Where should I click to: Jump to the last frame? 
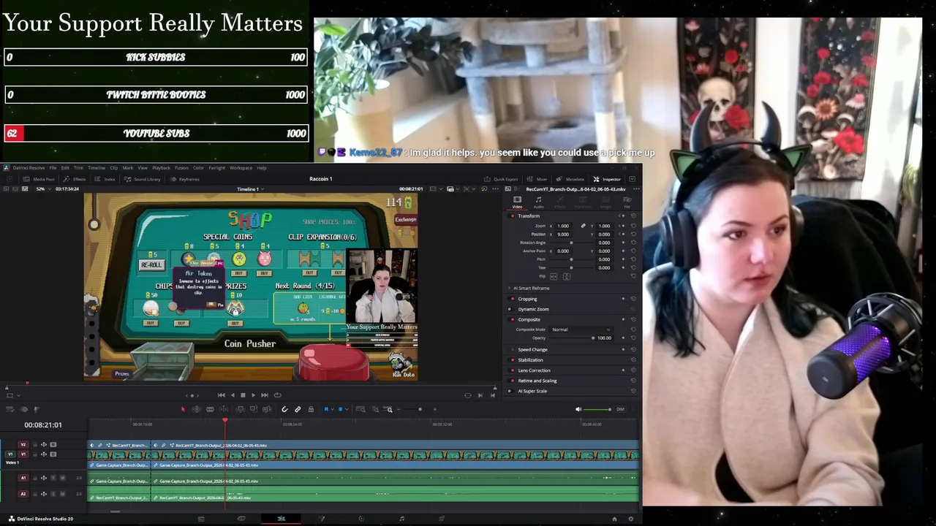265,395
